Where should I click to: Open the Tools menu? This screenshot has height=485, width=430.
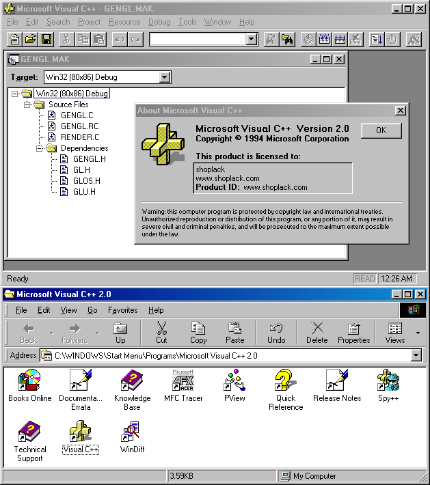pos(187,22)
